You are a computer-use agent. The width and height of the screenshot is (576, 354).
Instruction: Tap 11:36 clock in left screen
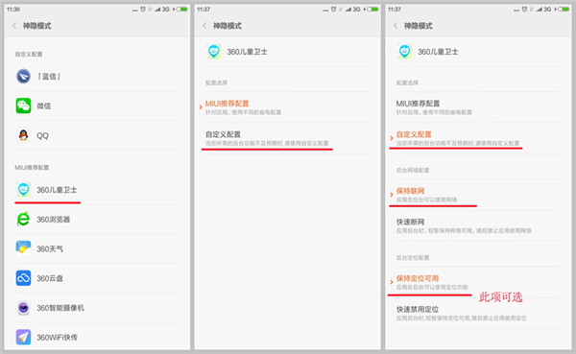point(13,10)
